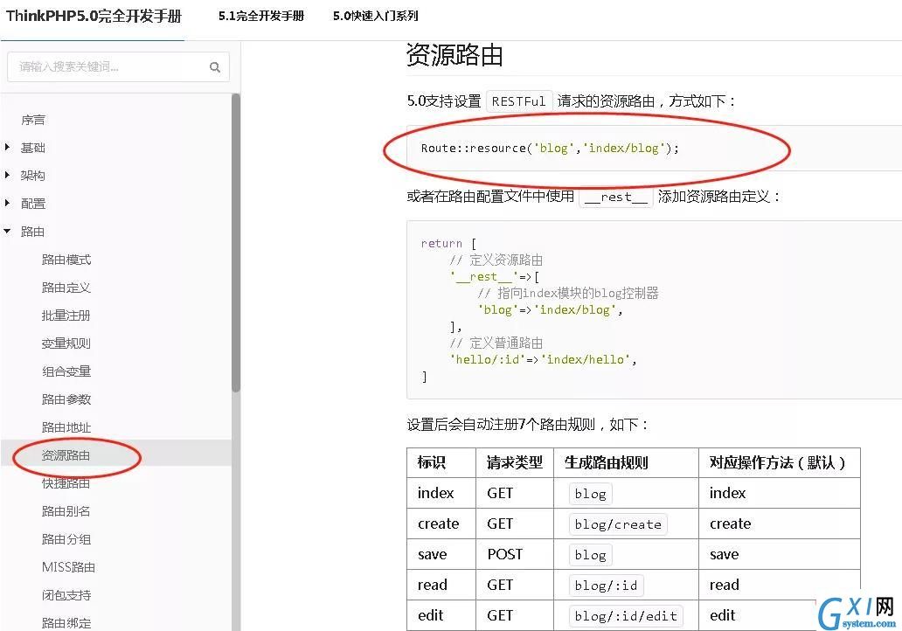
Task: Select the 基础 chapter label
Action: [33, 148]
